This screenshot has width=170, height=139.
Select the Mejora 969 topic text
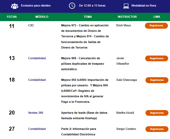[83, 64]
